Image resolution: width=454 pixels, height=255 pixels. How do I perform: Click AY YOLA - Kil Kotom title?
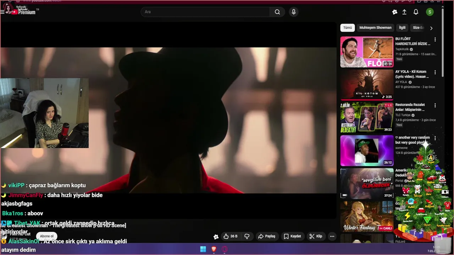click(412, 74)
